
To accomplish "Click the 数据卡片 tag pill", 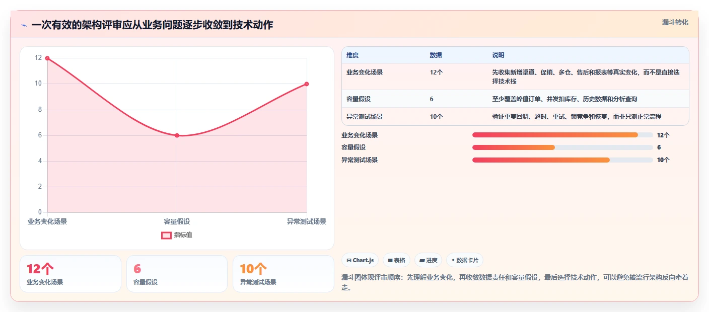I will 464,260.
